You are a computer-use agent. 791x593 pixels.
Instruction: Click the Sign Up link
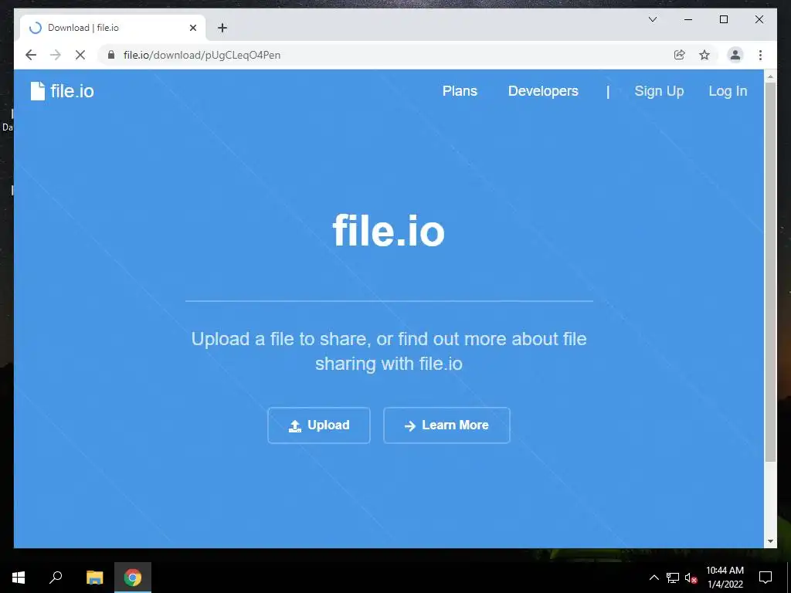click(659, 91)
